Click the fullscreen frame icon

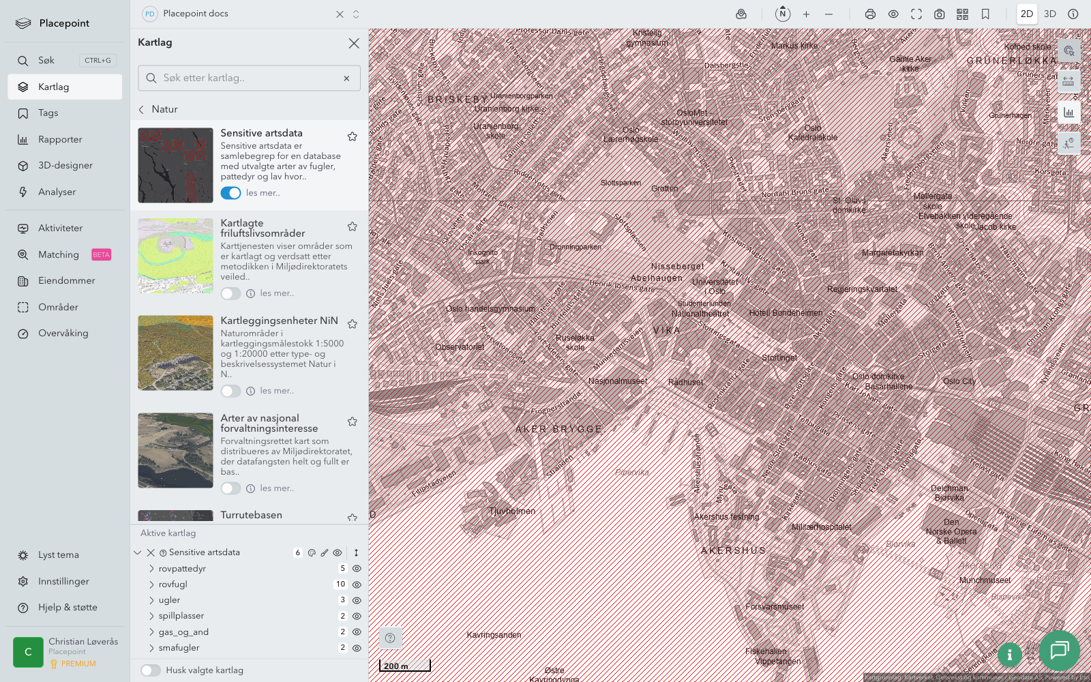pos(916,14)
